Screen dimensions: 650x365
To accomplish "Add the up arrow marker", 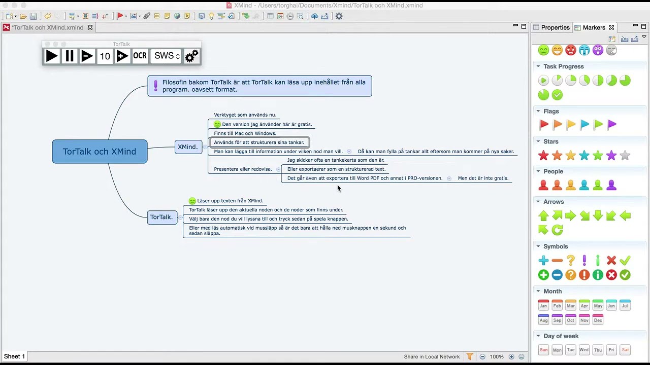I will (543, 216).
